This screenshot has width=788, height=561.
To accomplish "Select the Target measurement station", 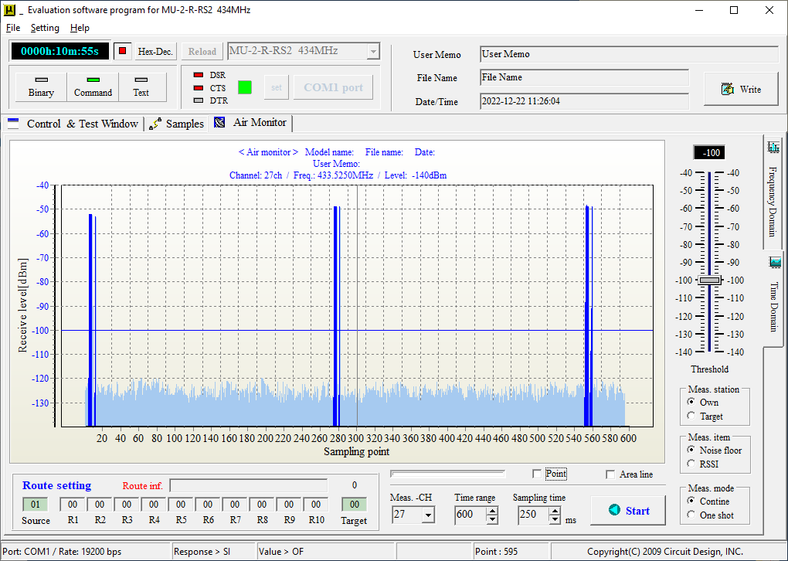I will coord(691,416).
